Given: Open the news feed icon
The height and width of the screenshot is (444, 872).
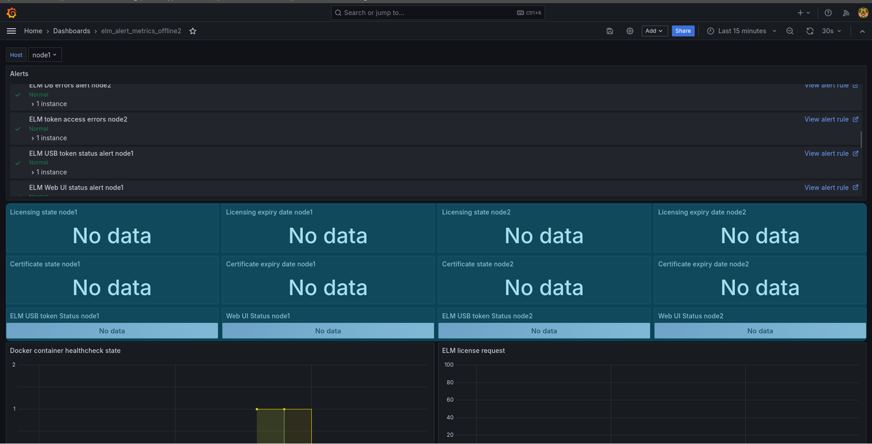Looking at the screenshot, I should coord(846,13).
